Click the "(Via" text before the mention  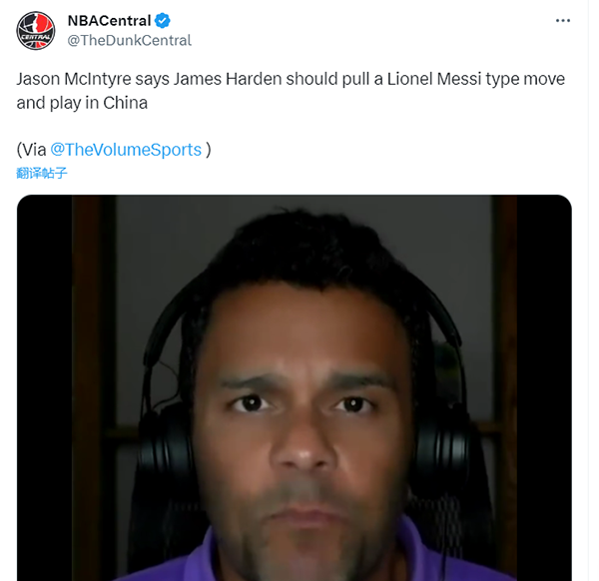[x=31, y=150]
